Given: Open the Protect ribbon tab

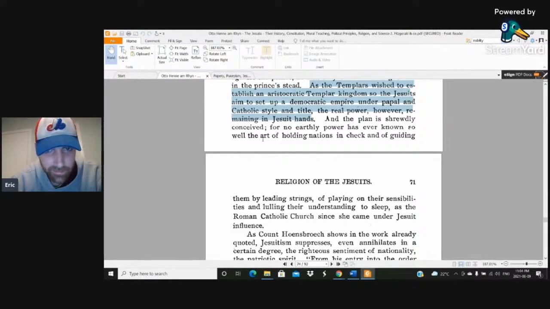Looking at the screenshot, I should [226, 41].
